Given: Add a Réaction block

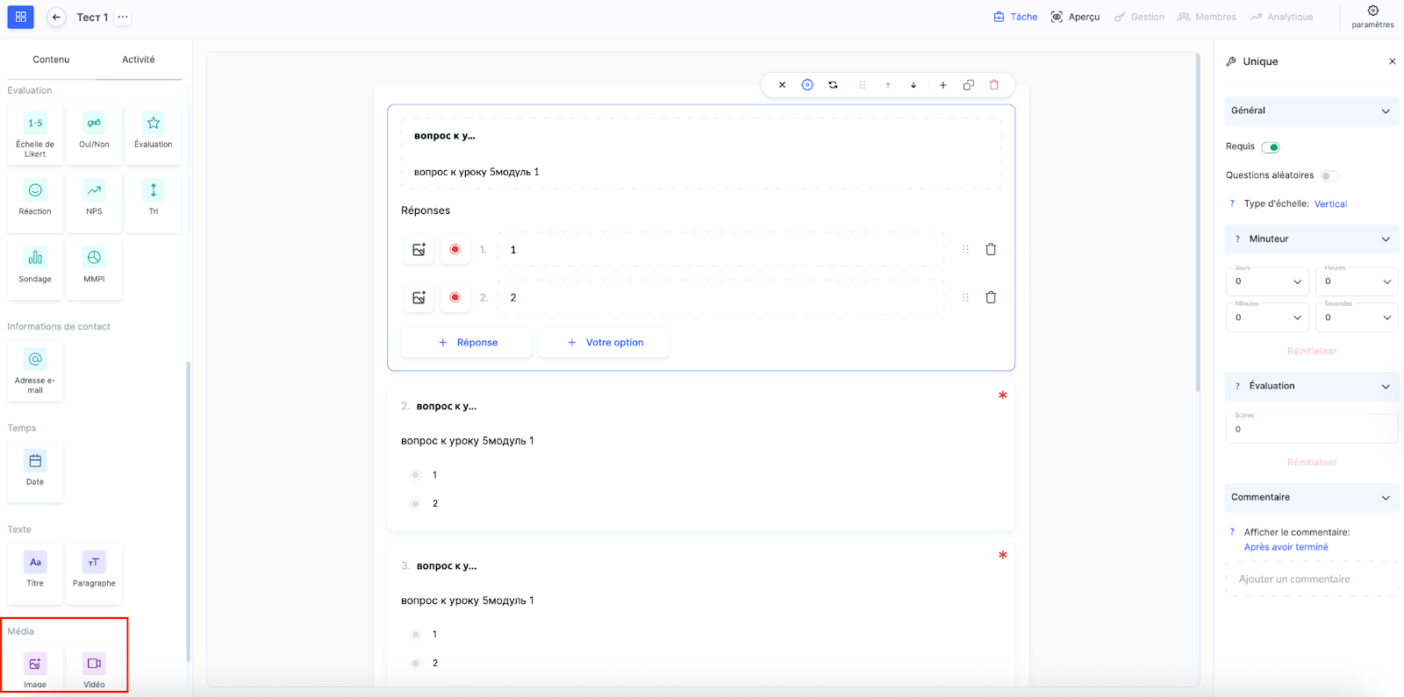Looking at the screenshot, I should coord(35,202).
